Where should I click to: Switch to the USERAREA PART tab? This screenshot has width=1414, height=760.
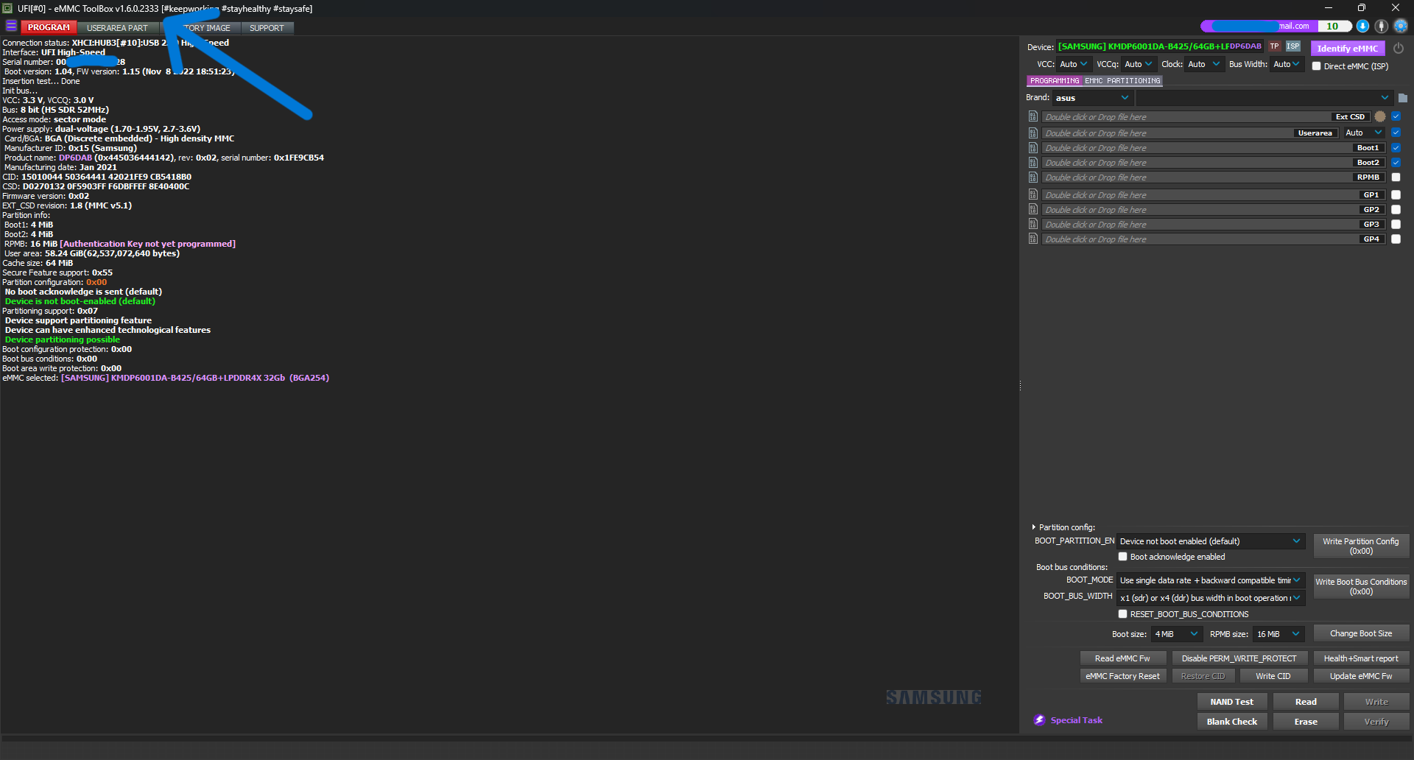(x=117, y=28)
